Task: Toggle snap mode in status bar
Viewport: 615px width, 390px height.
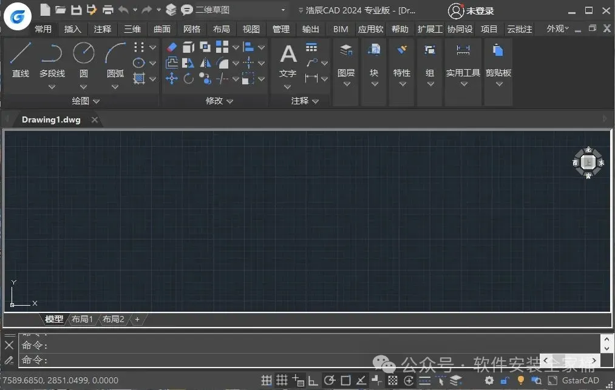Action: coord(267,380)
